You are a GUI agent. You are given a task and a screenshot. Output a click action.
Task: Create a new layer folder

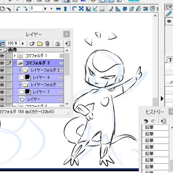click(x=40, y=44)
